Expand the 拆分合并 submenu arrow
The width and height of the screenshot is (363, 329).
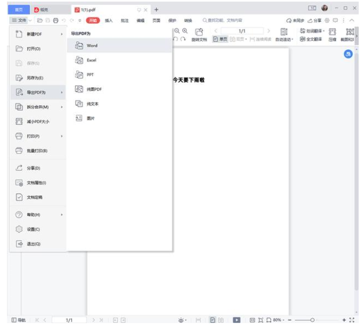click(62, 107)
